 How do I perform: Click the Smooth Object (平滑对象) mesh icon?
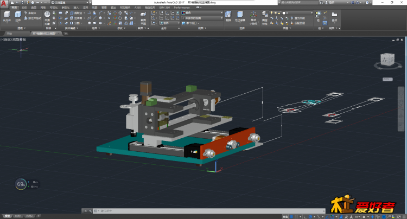click(x=47, y=14)
